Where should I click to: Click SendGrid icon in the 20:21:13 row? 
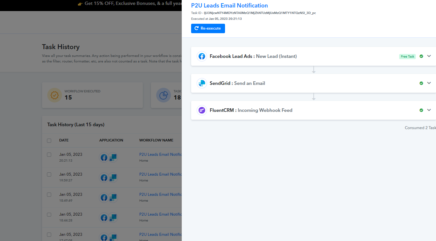click(x=113, y=158)
